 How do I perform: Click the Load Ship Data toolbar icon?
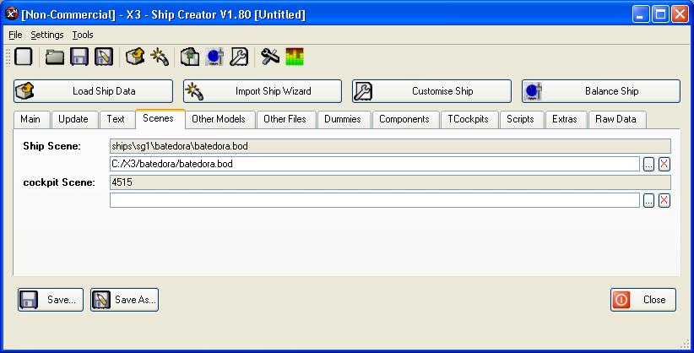click(135, 57)
